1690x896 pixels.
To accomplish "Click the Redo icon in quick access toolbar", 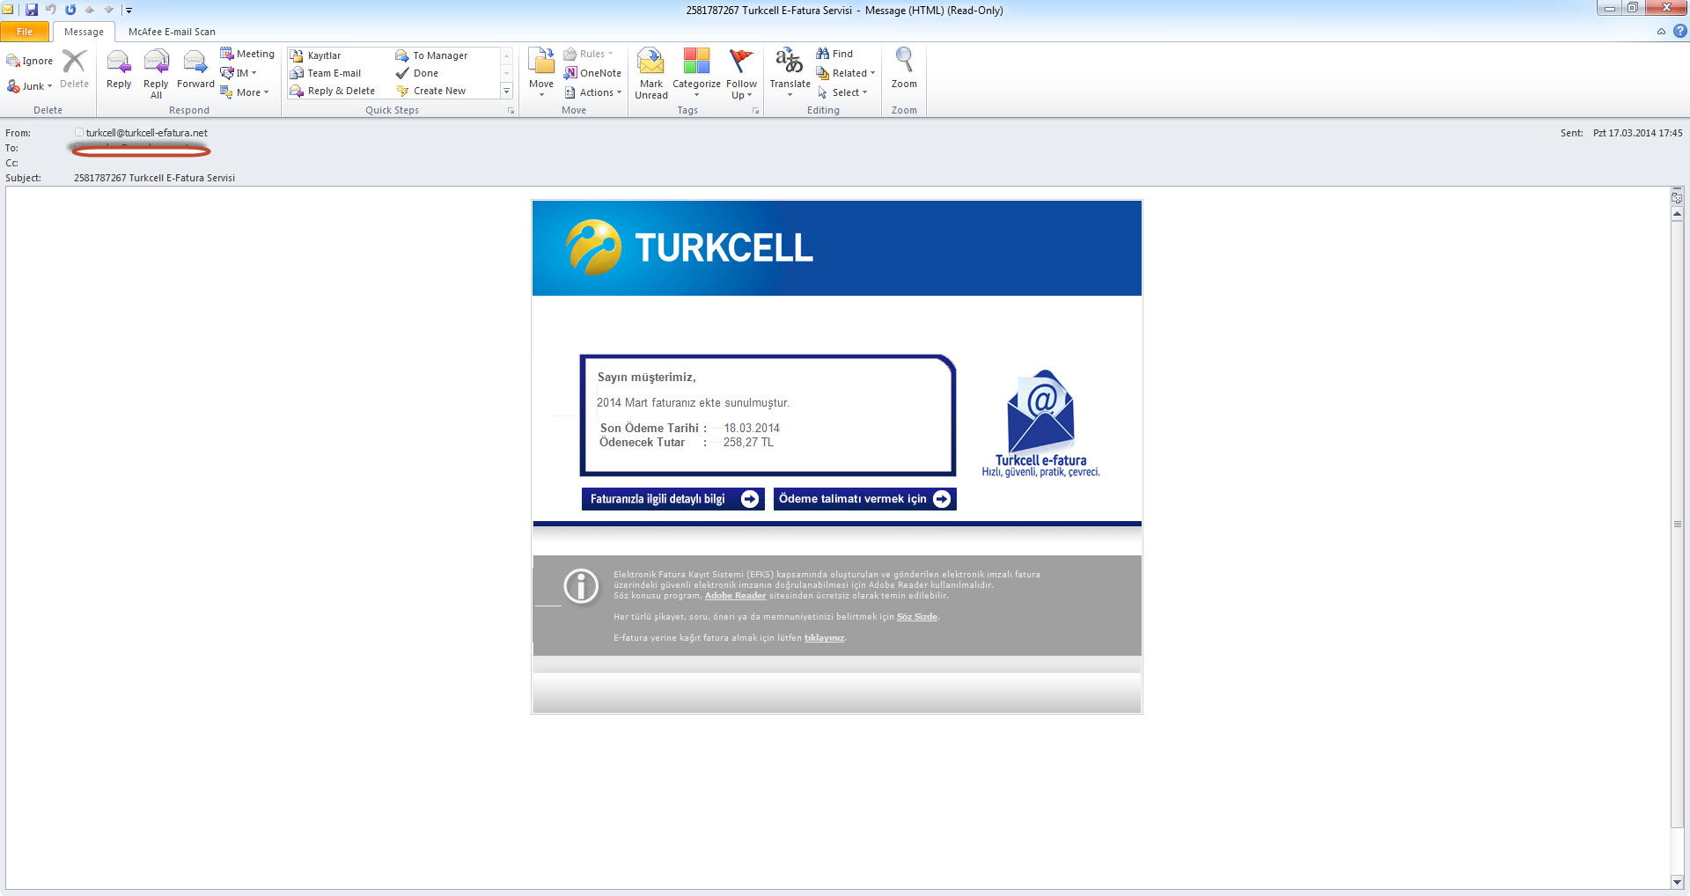I will 70,10.
